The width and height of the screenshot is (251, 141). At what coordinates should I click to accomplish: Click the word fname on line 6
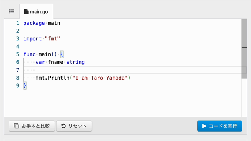pos(56,62)
